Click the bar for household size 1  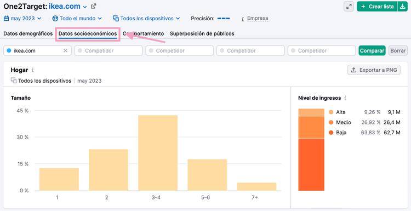click(59, 179)
